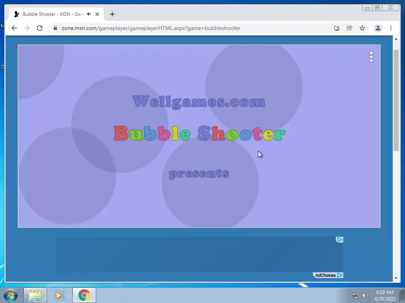Open the Windows Start menu
The width and height of the screenshot is (405, 303).
pyautogui.click(x=11, y=295)
